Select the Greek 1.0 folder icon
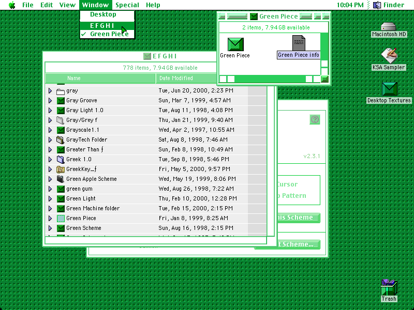Screen dimensions: 414x310 [61, 160]
